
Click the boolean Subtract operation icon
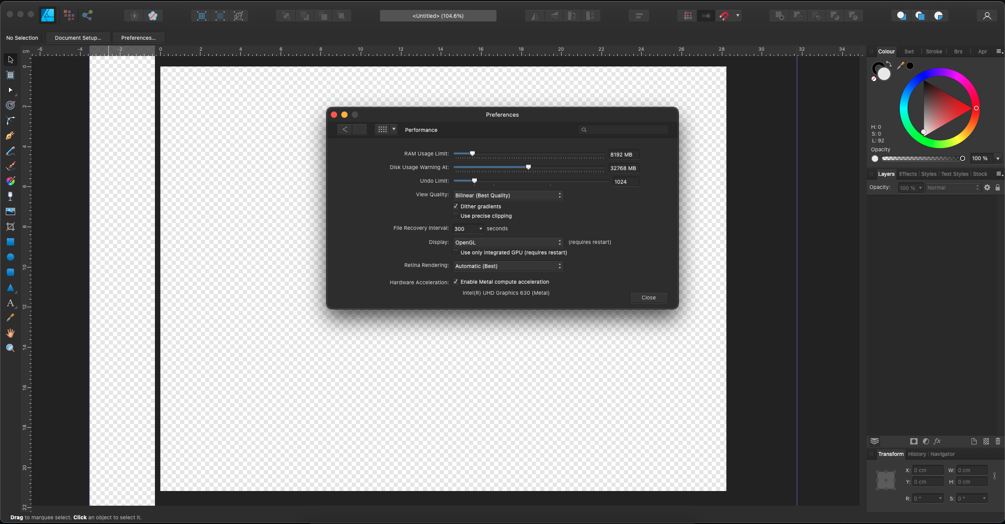[x=798, y=16]
